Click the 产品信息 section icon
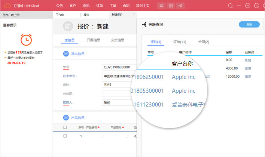This screenshot has height=157, width=265. tap(66, 117)
